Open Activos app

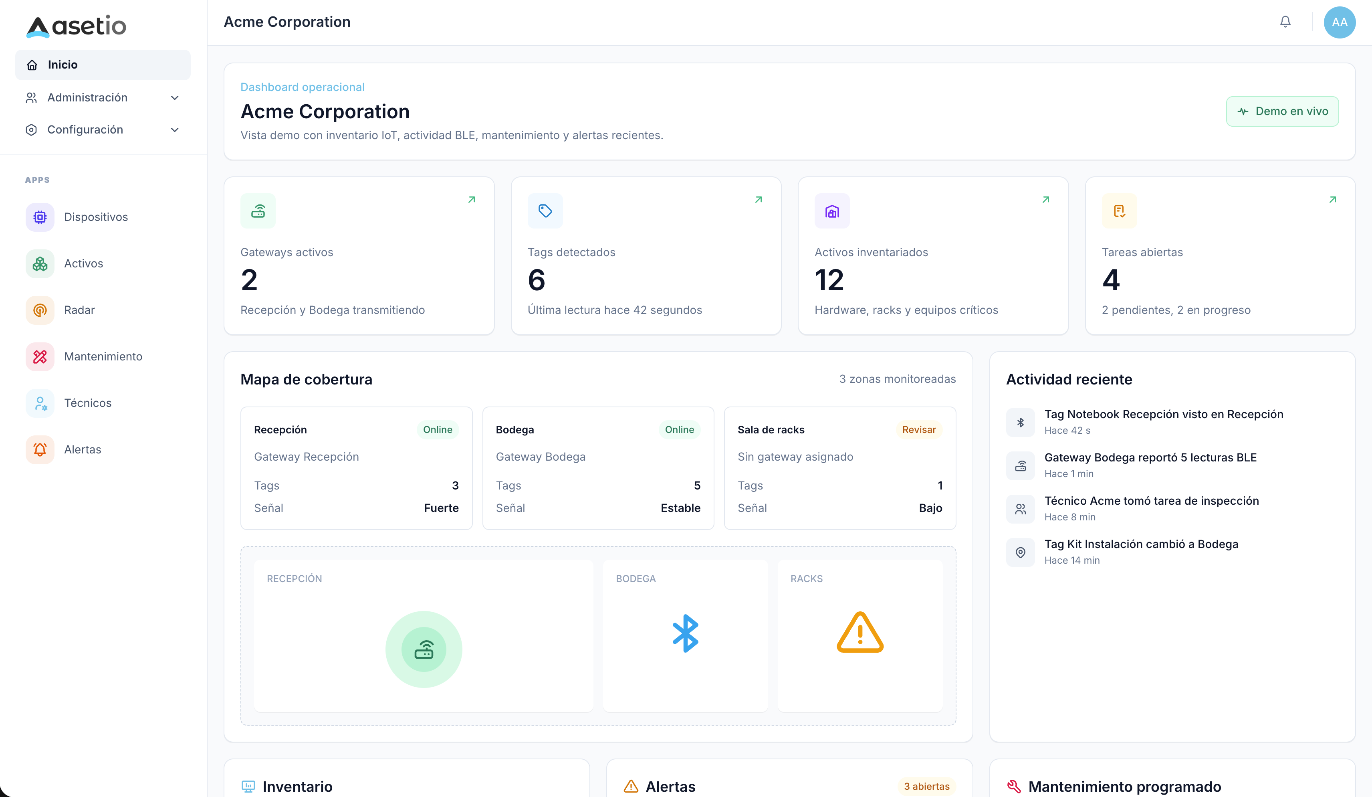(x=103, y=264)
